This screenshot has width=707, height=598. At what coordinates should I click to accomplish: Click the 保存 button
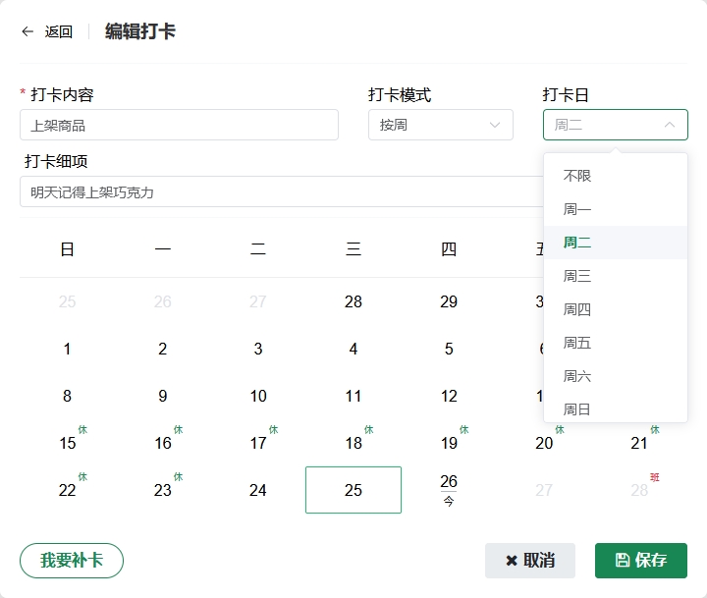[x=641, y=561]
